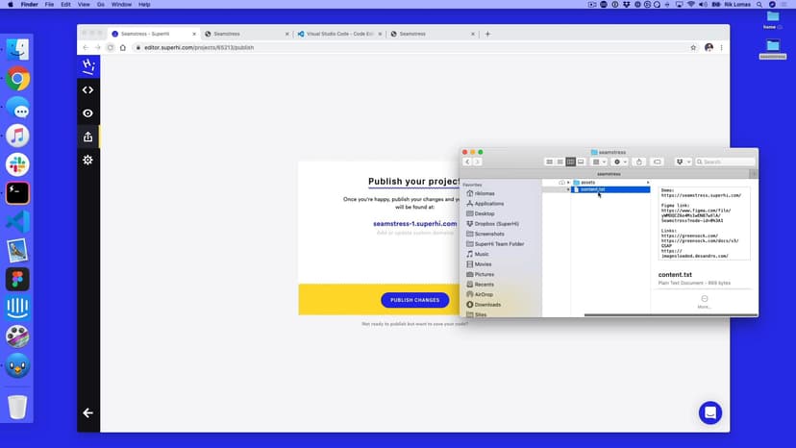Bookmark page with the star icon

[x=693, y=47]
